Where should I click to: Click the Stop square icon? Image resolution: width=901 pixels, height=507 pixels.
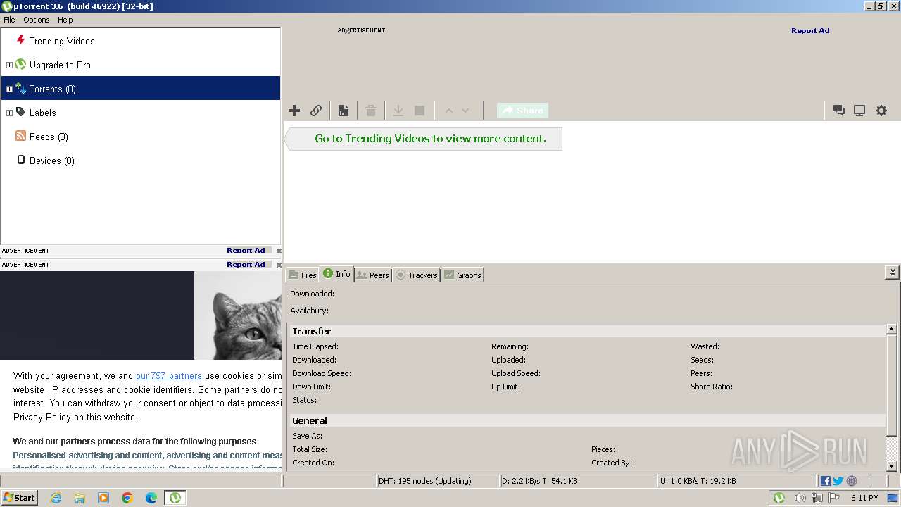click(x=420, y=111)
